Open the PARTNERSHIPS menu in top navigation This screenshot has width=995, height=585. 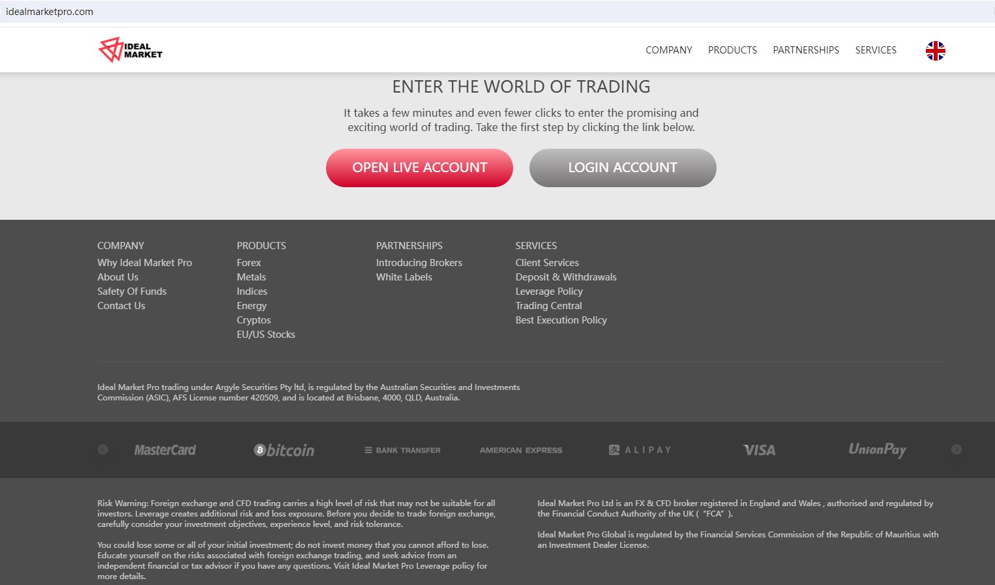(x=807, y=50)
